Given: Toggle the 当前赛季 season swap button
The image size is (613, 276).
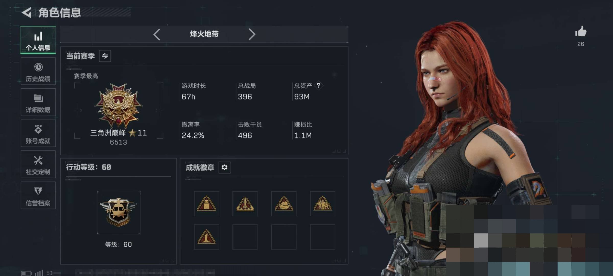Looking at the screenshot, I should coord(105,56).
